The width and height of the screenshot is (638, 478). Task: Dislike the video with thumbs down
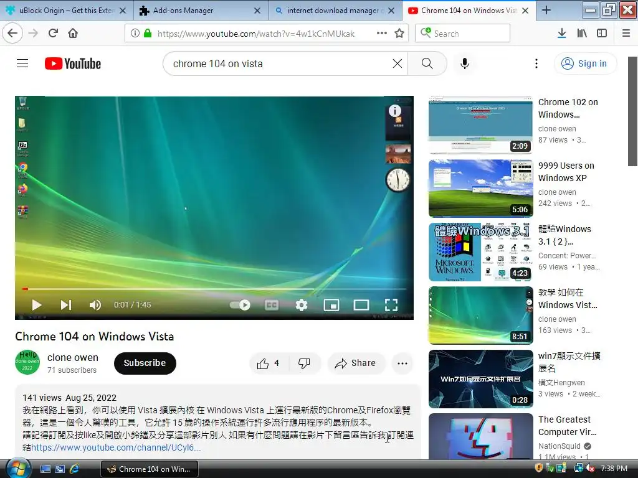[x=304, y=363]
